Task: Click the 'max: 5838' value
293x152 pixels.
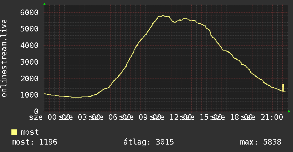Action: tap(261, 142)
